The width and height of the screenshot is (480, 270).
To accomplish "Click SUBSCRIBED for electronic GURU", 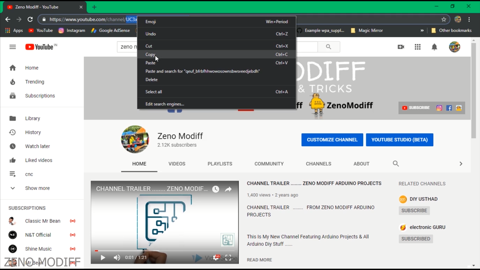I will [x=416, y=239].
